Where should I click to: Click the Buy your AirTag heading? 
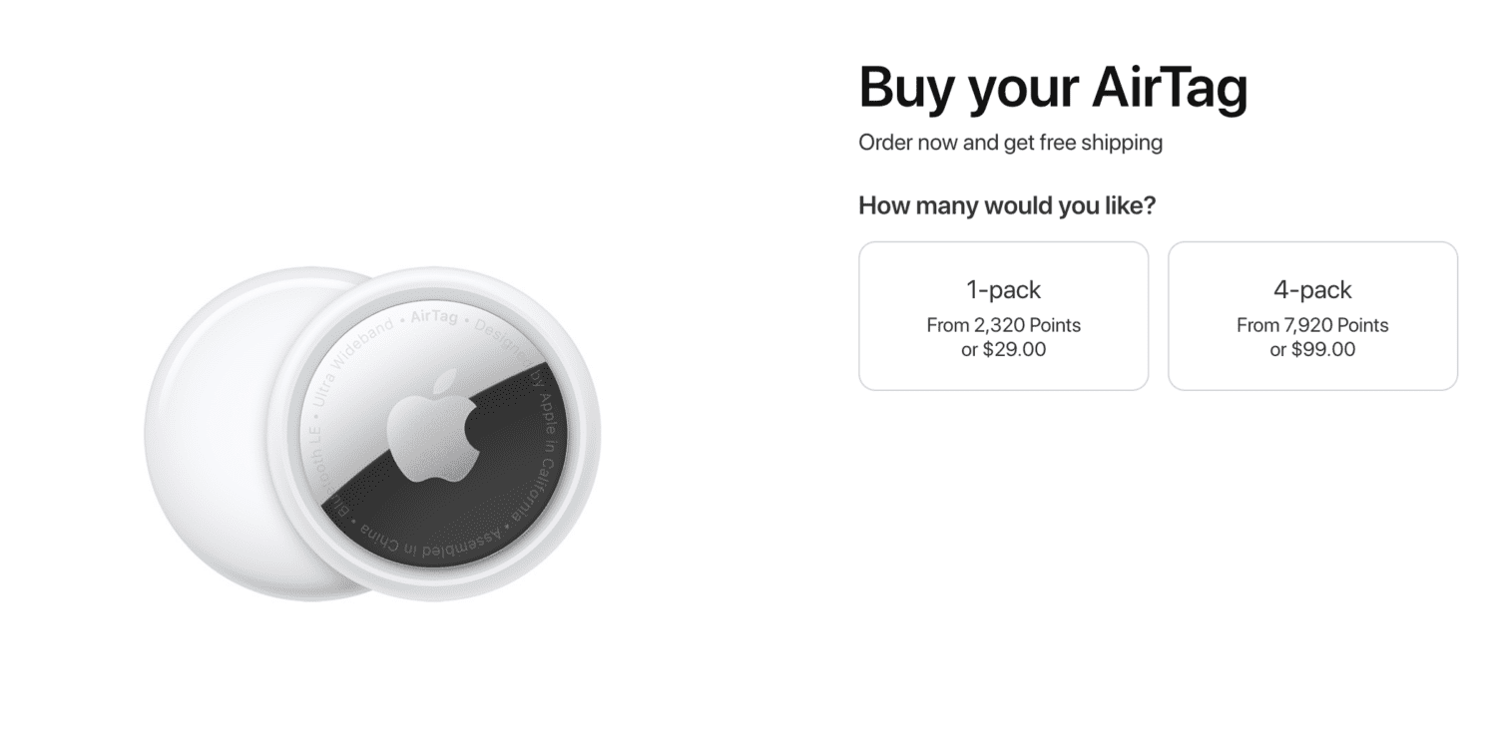pos(1052,88)
